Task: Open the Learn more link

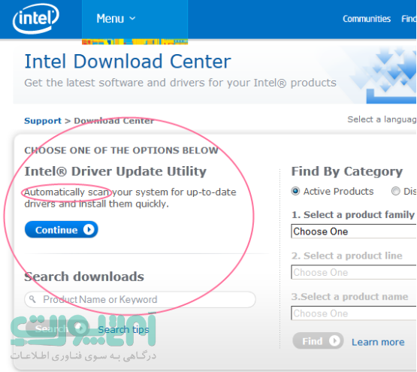Action: [x=378, y=342]
